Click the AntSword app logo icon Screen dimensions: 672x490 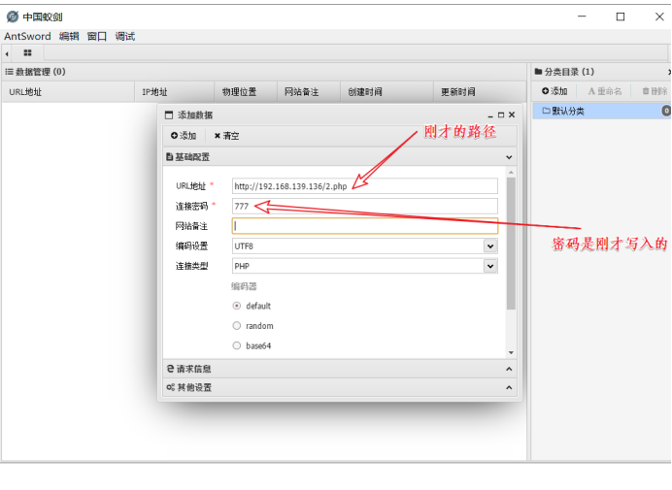(x=13, y=16)
